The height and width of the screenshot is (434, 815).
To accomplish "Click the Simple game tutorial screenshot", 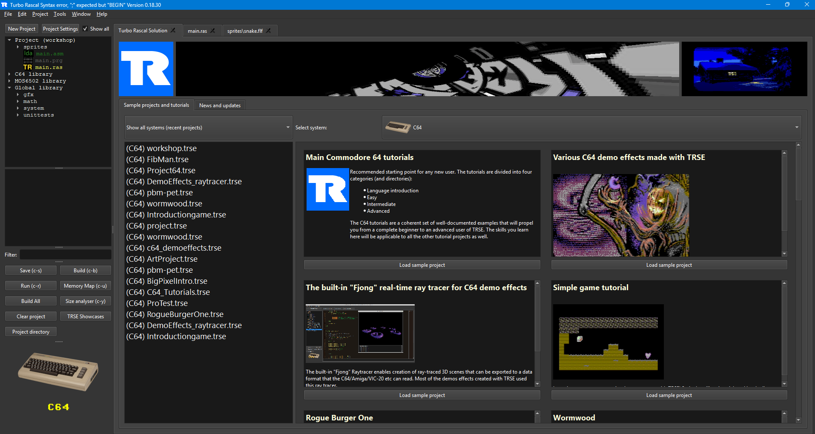I will (608, 342).
